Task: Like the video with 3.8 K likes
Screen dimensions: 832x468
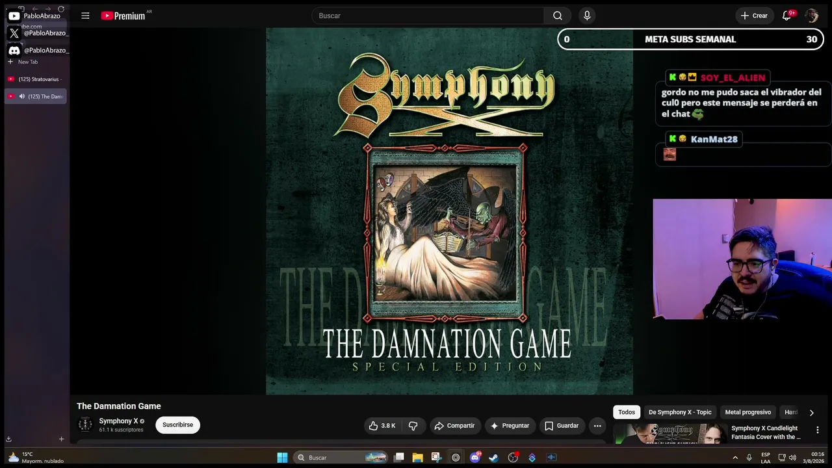Action: tap(382, 426)
